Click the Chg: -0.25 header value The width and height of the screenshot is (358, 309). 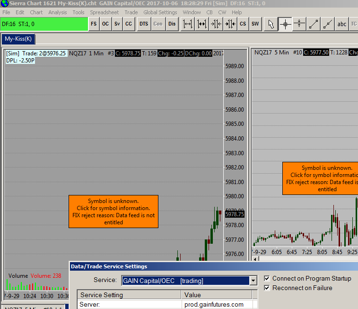171,53
